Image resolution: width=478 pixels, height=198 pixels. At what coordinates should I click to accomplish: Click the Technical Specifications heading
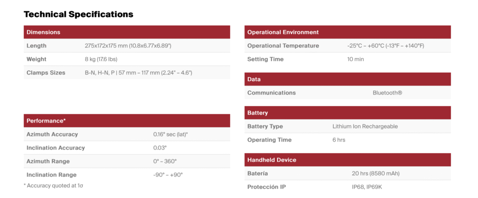pyautogui.click(x=78, y=14)
